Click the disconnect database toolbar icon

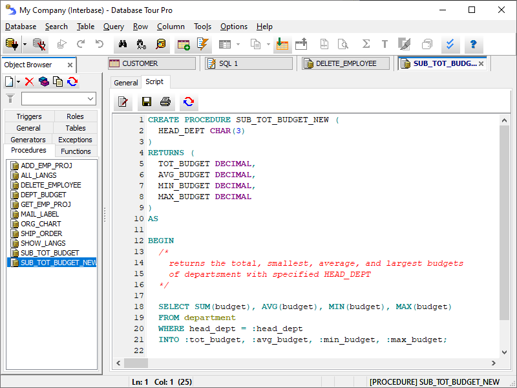[39, 45]
